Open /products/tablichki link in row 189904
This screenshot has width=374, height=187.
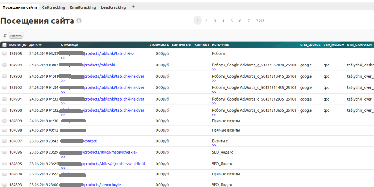(x=99, y=65)
